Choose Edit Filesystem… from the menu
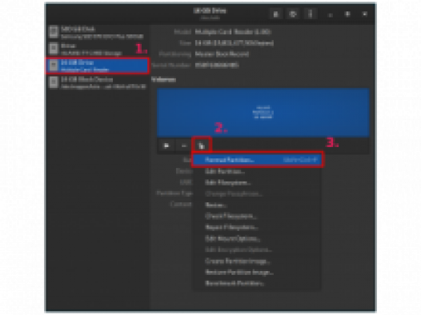Screen dimensions: 421x315 pyautogui.click(x=257, y=182)
